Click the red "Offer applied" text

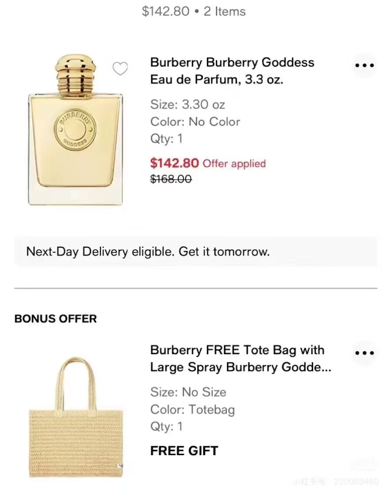(234, 163)
